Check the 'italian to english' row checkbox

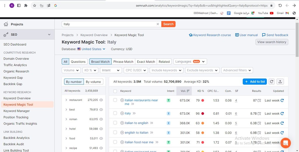pyautogui.click(x=115, y=123)
